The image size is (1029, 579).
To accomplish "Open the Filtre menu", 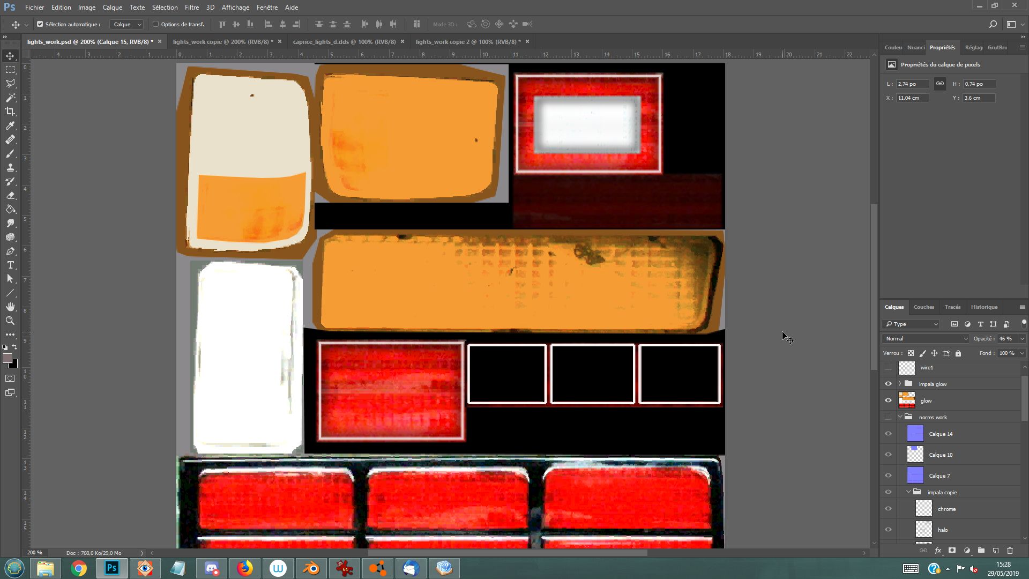I will pos(191,8).
